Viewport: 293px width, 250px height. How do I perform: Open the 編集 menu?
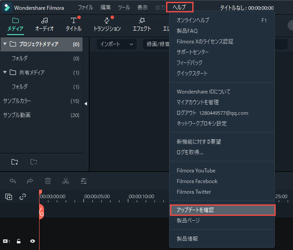point(106,8)
